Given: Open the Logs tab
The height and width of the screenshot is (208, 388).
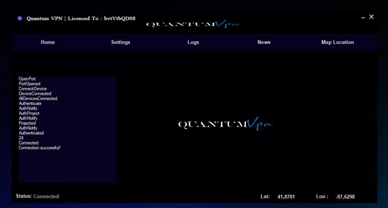Looking at the screenshot, I should pos(193,42).
